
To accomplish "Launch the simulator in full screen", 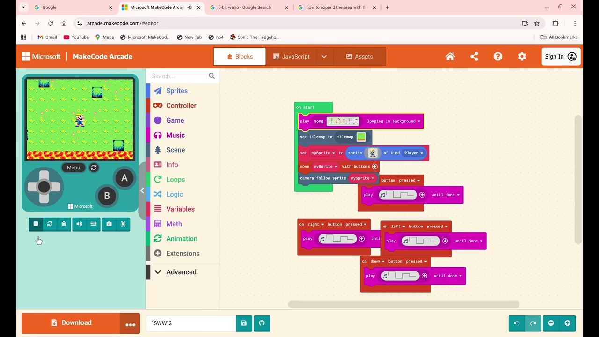I will pyautogui.click(x=123, y=224).
